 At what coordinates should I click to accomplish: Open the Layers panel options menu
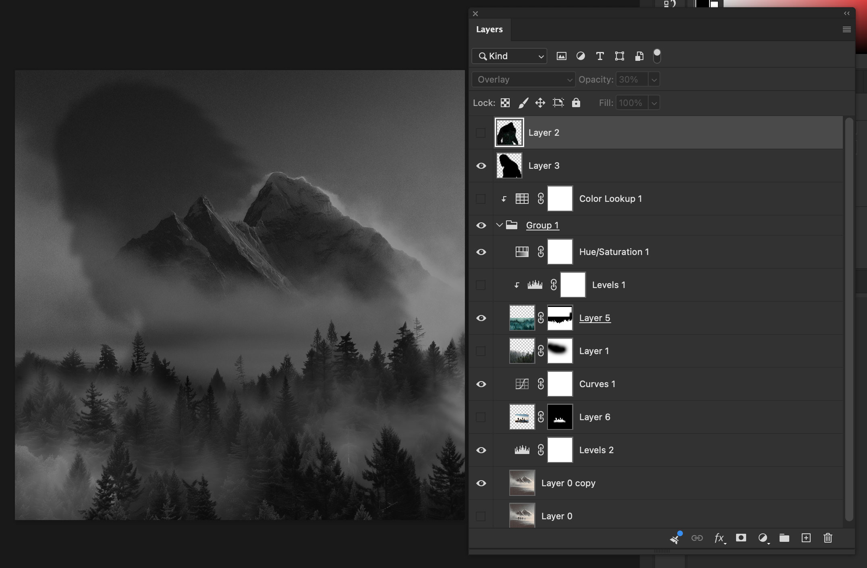coord(847,29)
